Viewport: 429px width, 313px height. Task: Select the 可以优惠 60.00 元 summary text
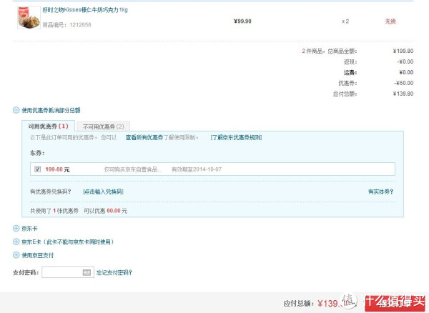[106, 211]
